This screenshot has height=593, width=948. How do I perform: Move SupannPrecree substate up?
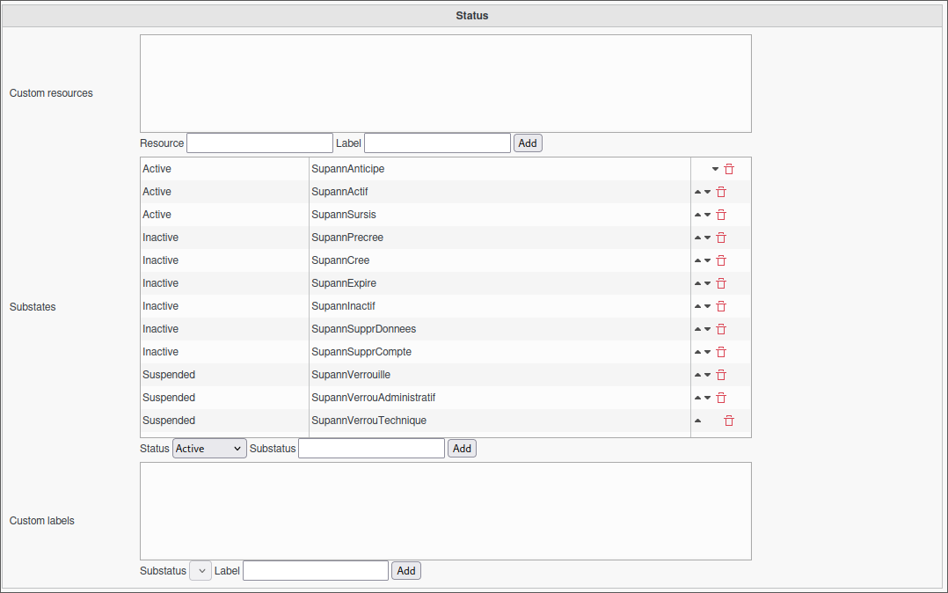pyautogui.click(x=697, y=238)
